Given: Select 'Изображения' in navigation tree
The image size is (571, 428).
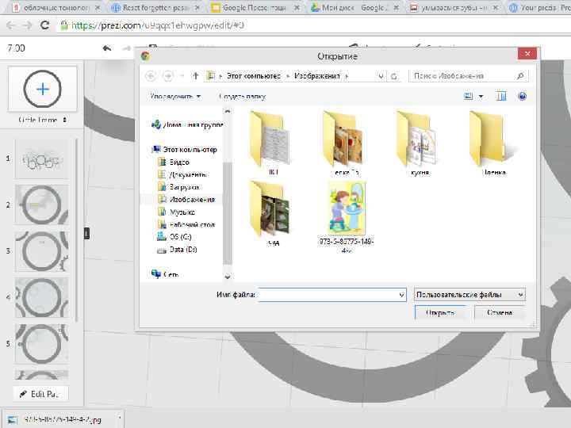Looking at the screenshot, I should (x=186, y=200).
